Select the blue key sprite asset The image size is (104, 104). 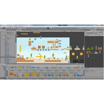[79, 75]
